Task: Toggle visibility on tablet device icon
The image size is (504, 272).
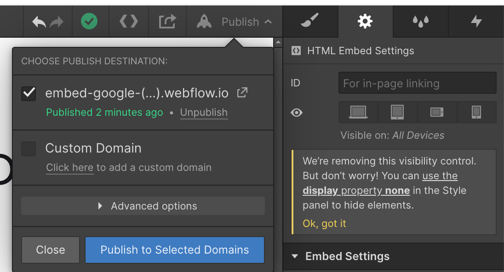Action: tap(397, 112)
